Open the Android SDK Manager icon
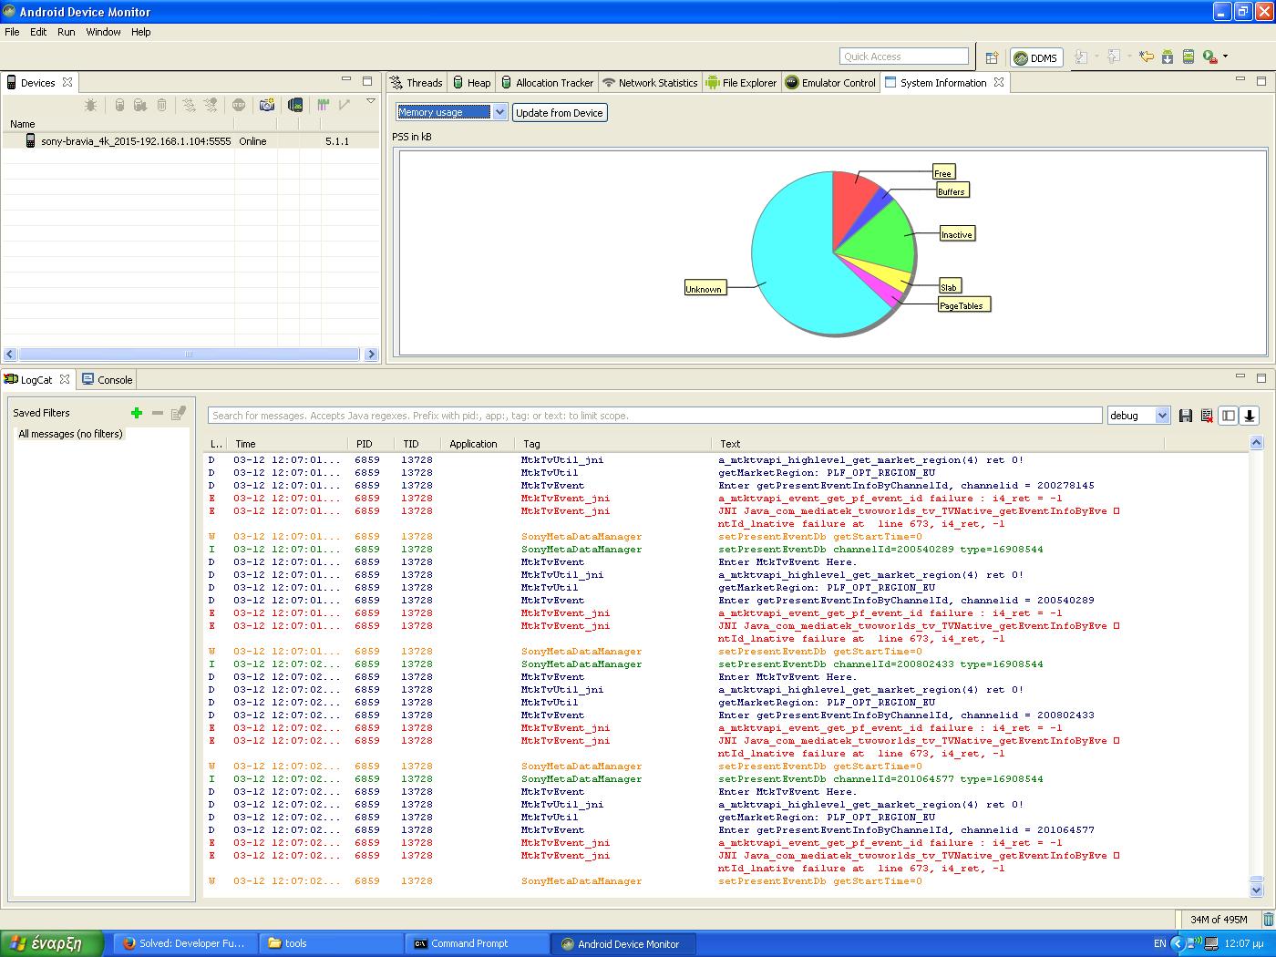Screen dimensions: 1276x957 tap(1167, 57)
